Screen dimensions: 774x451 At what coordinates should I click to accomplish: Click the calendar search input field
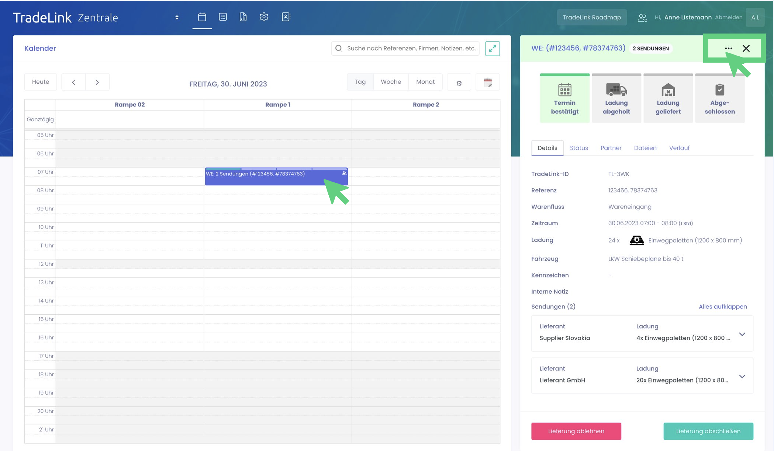pos(410,48)
